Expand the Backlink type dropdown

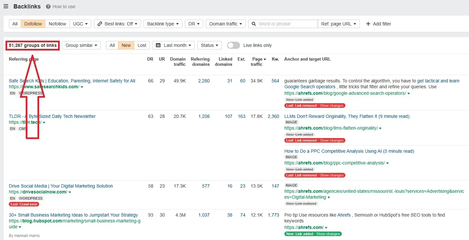click(163, 24)
